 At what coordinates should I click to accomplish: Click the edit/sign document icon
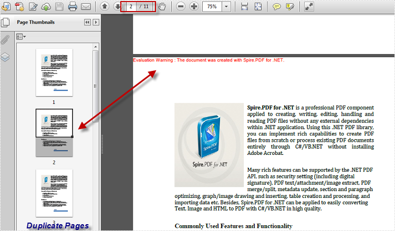pos(33,7)
